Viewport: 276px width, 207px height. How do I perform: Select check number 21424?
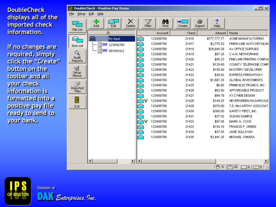[189, 80]
